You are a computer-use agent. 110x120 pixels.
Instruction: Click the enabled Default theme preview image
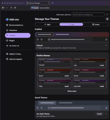click(72, 37)
